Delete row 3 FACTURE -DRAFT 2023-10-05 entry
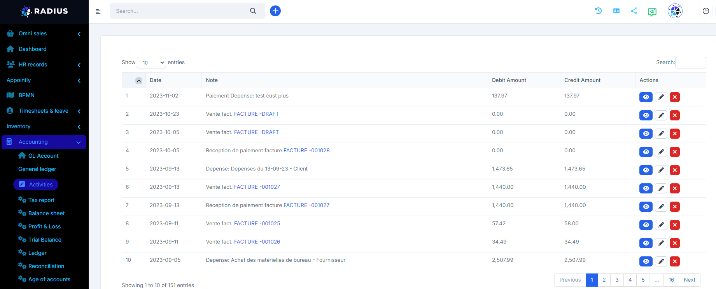 click(x=675, y=134)
